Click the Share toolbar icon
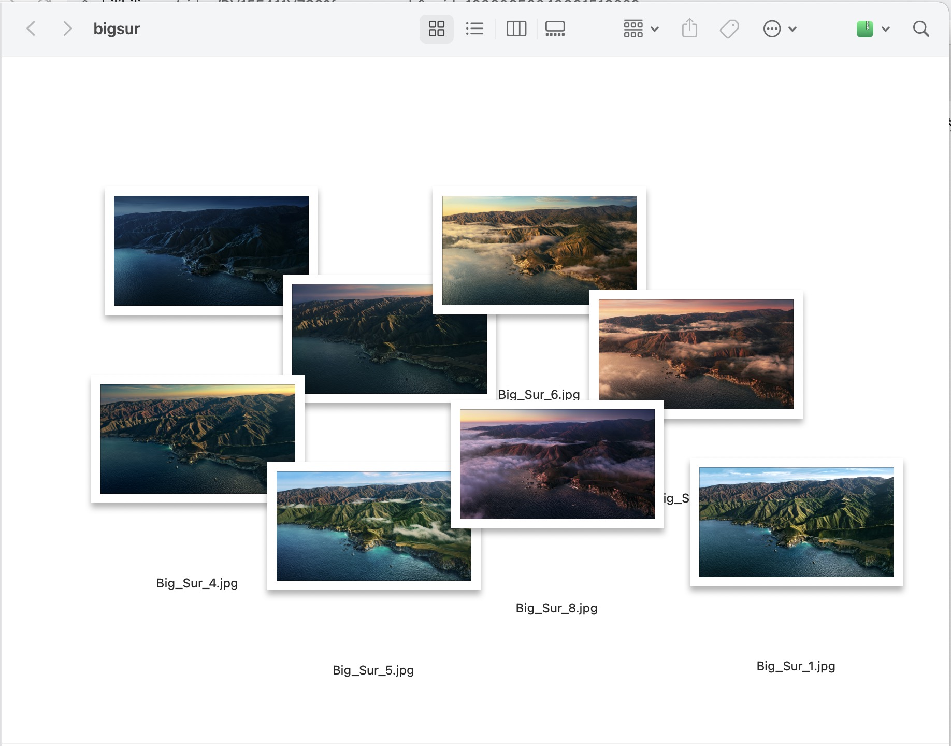The width and height of the screenshot is (951, 746). pyautogui.click(x=689, y=28)
